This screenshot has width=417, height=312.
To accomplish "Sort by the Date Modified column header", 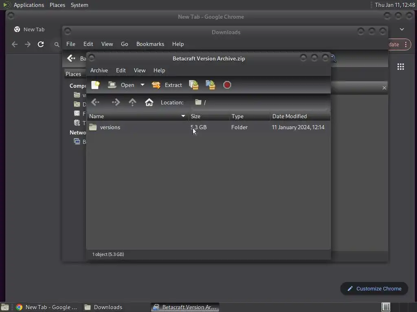I will tap(300, 116).
